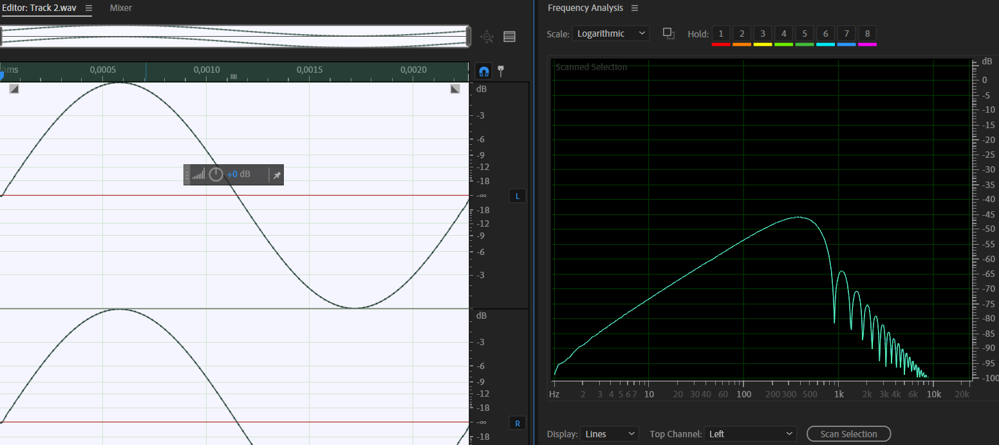Open the Frequency Analysis panel menu

[x=635, y=8]
